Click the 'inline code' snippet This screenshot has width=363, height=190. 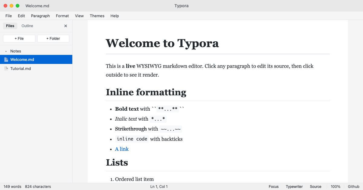[132, 139]
